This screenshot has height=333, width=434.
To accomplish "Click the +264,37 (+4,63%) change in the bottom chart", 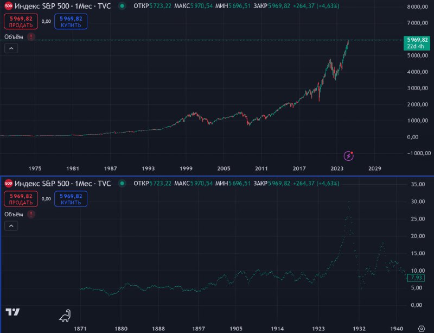I will point(316,183).
